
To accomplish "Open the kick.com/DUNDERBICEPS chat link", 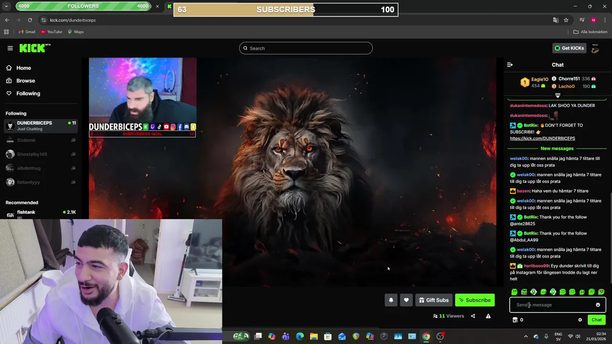I will pos(542,139).
